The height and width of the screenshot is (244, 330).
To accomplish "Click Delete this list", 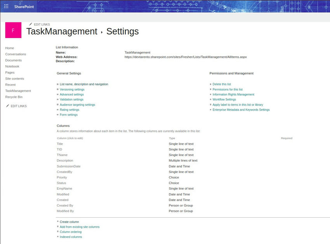I will pos(222,84).
